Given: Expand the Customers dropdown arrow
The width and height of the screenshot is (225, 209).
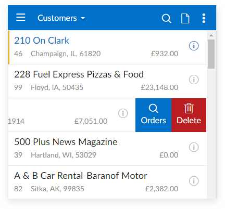Looking at the screenshot, I should 83,18.
